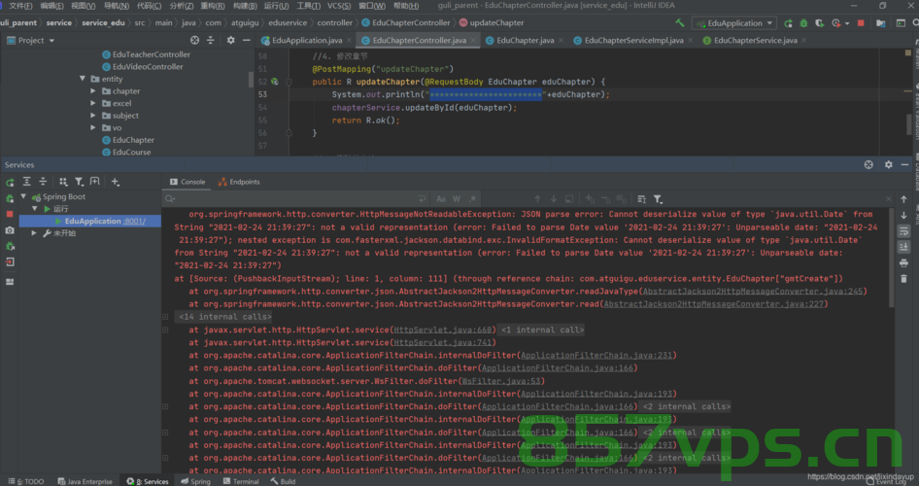Open the Services panel gear settings
The image size is (919, 486).
889,164
